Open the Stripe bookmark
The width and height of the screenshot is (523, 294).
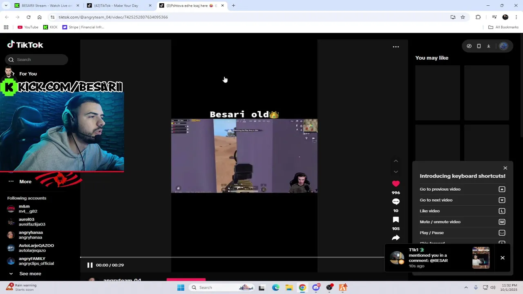[x=83, y=27]
